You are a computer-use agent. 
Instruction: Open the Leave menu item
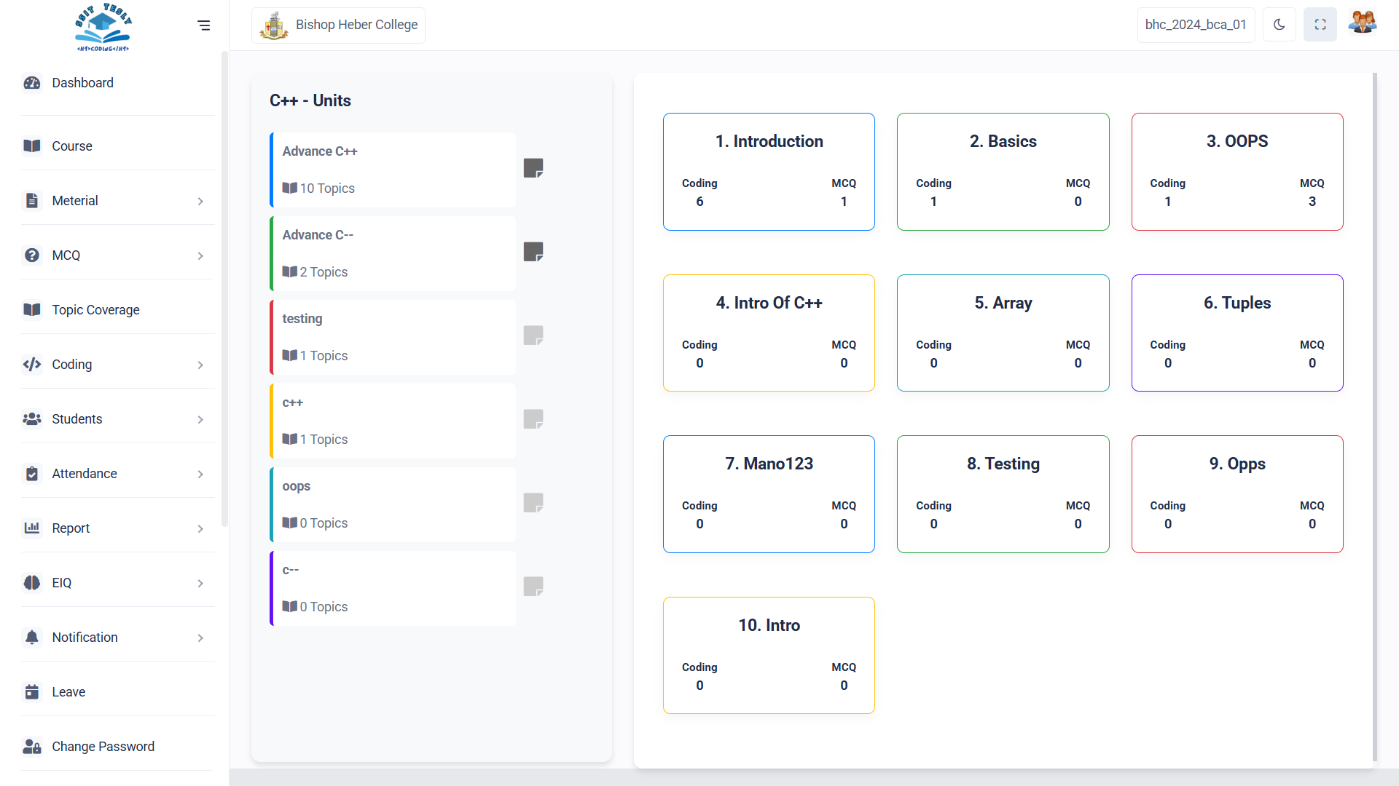[x=68, y=692]
